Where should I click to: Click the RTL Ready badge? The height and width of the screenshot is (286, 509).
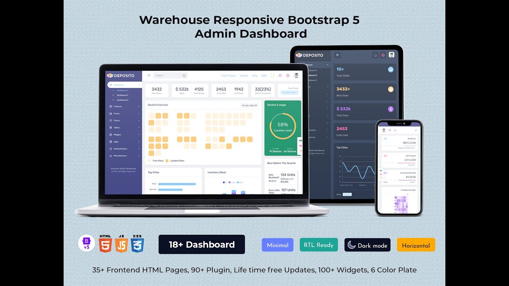coord(319,245)
